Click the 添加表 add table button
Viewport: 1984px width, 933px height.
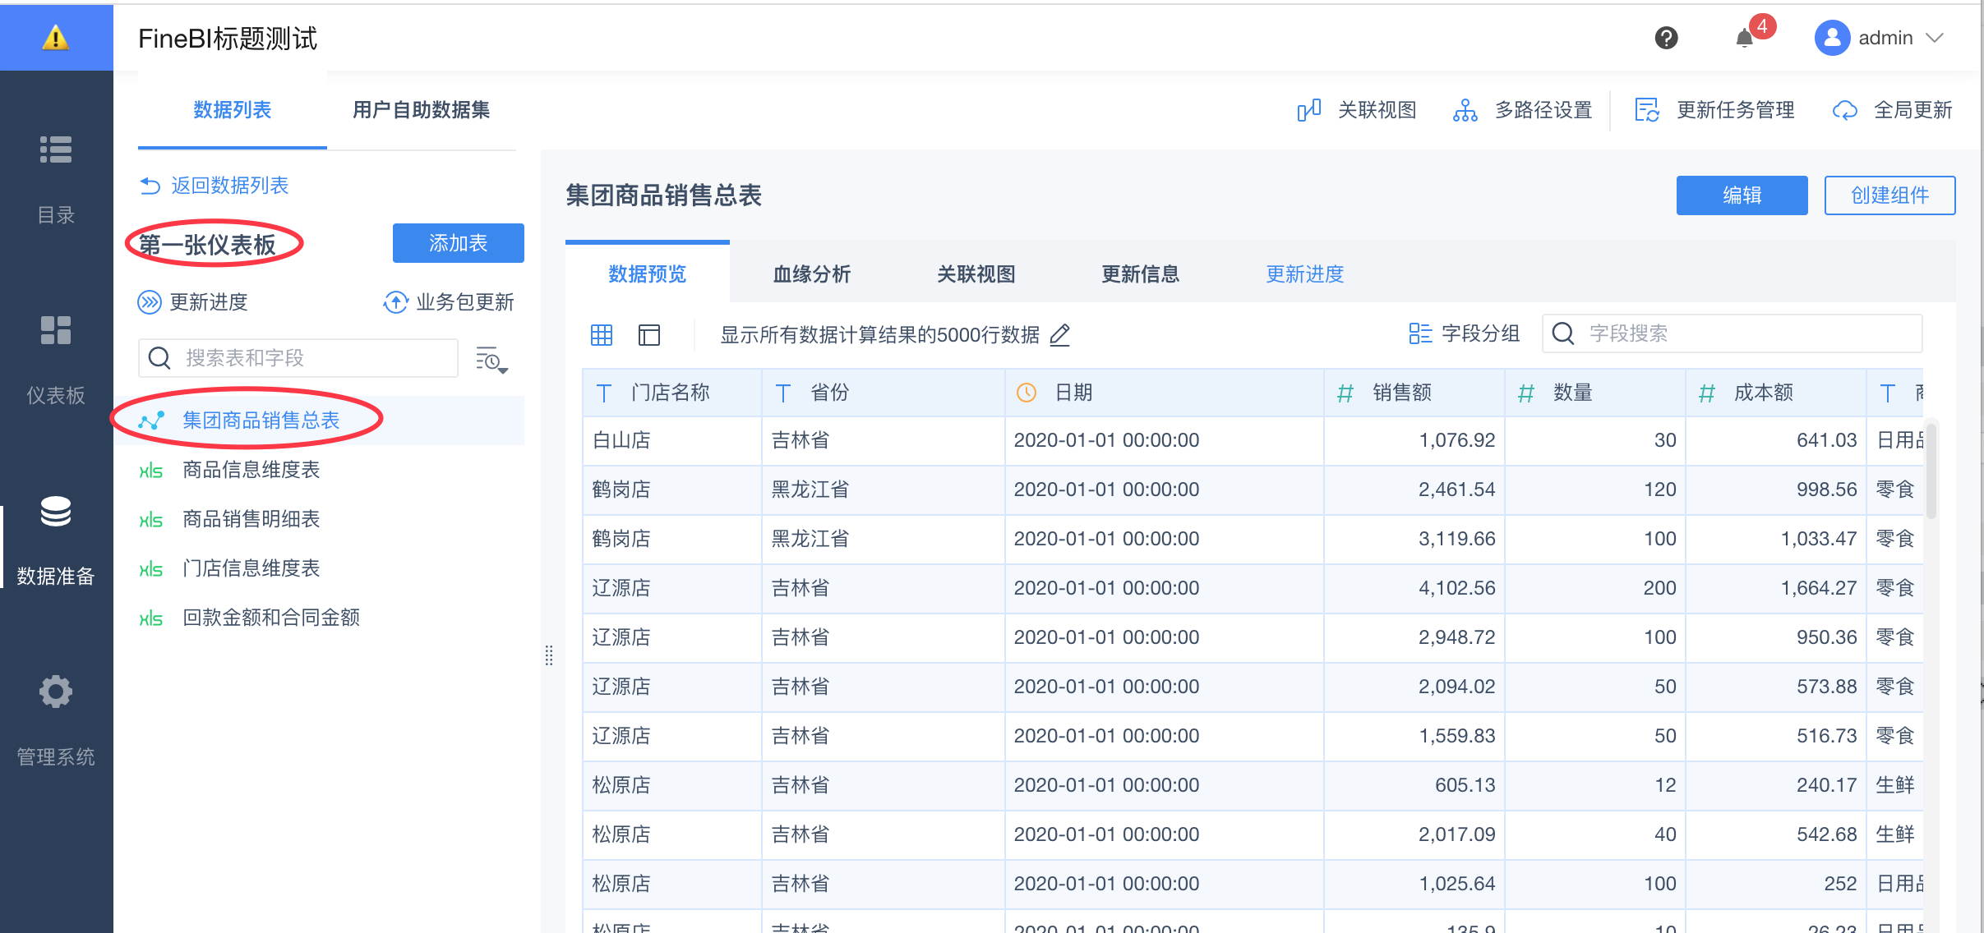pos(459,243)
